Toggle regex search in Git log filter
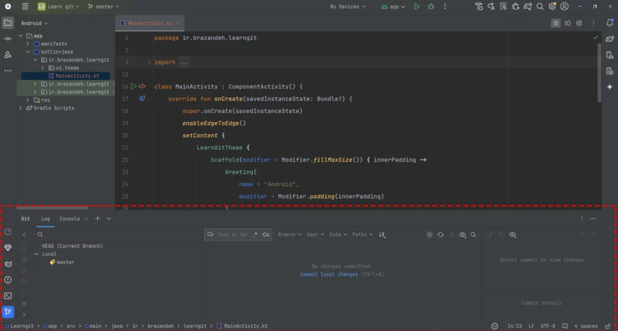 pyautogui.click(x=255, y=235)
